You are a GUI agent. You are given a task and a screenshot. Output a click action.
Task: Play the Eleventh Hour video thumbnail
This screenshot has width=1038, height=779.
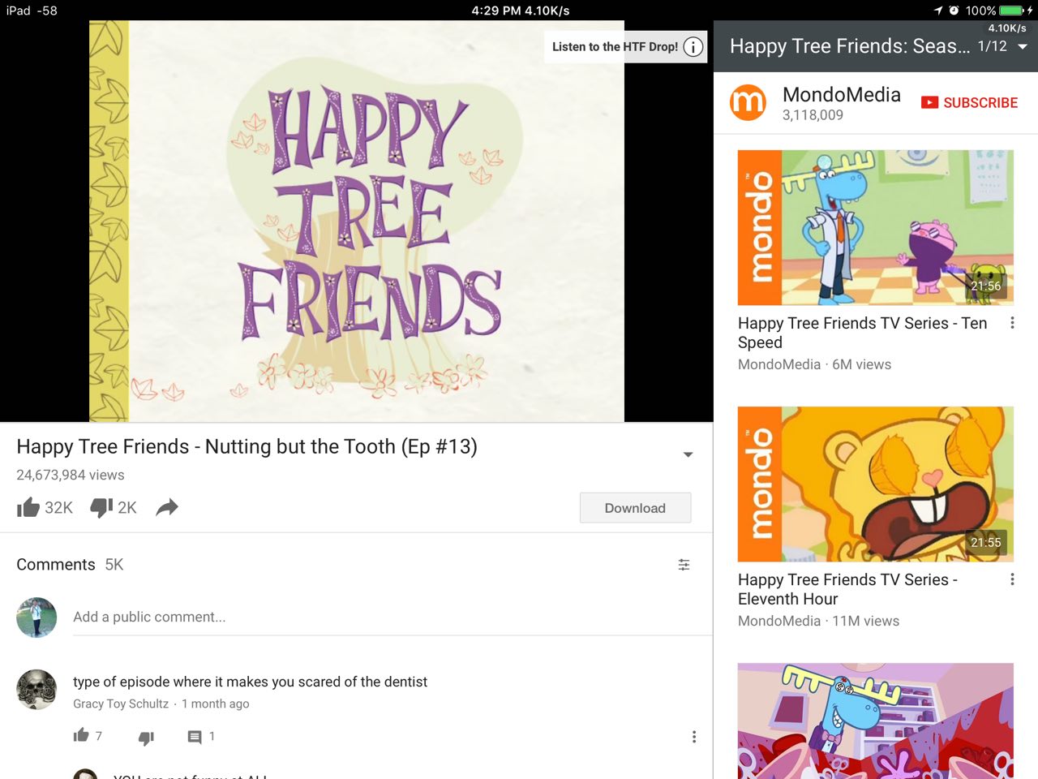tap(876, 484)
